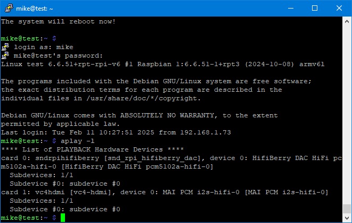Image resolution: width=352 pixels, height=223 pixels.
Task: Click the "List of PLAYBACK Hardware Devices" header
Action: click(93, 149)
